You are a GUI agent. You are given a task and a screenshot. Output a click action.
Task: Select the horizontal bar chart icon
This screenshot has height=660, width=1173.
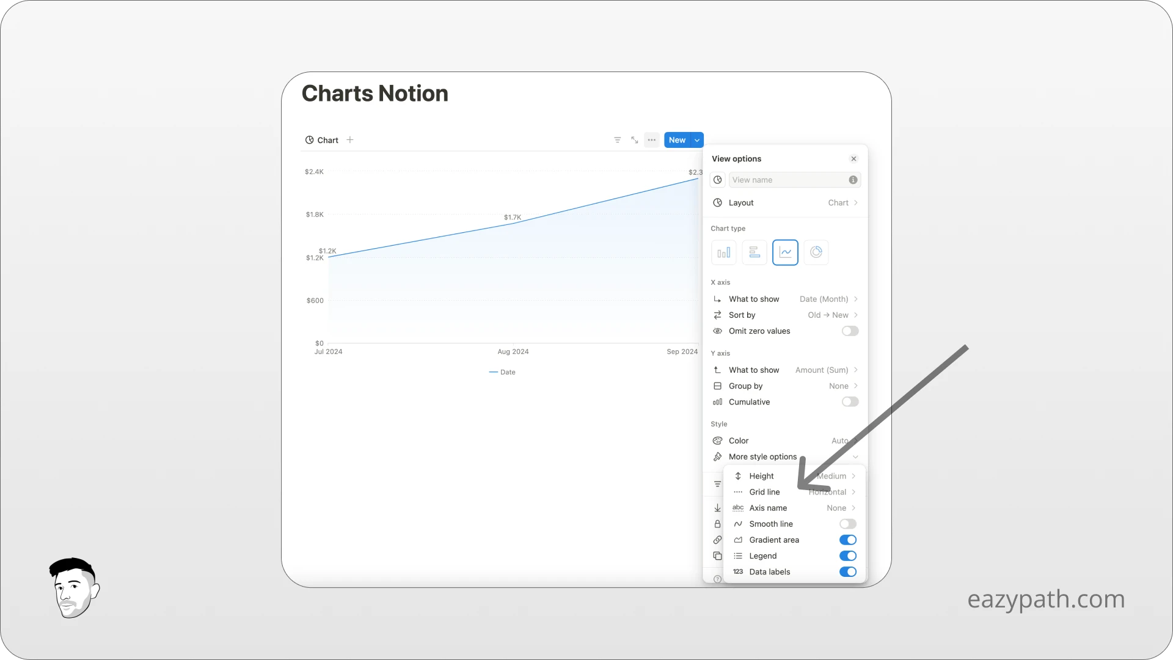pyautogui.click(x=754, y=251)
